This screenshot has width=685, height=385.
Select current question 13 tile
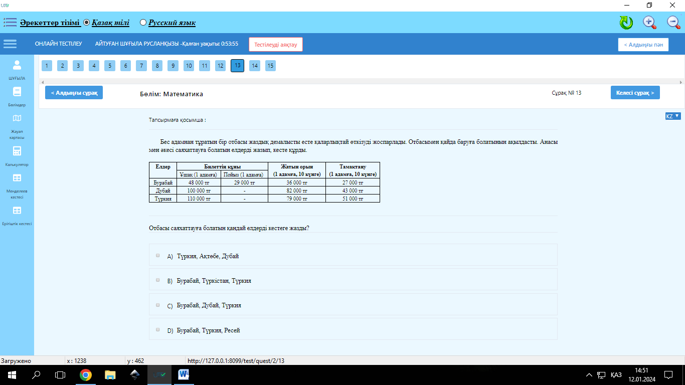[x=237, y=66]
